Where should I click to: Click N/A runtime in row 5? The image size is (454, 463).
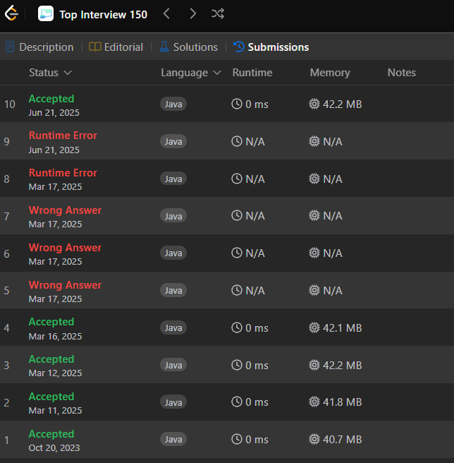(255, 291)
